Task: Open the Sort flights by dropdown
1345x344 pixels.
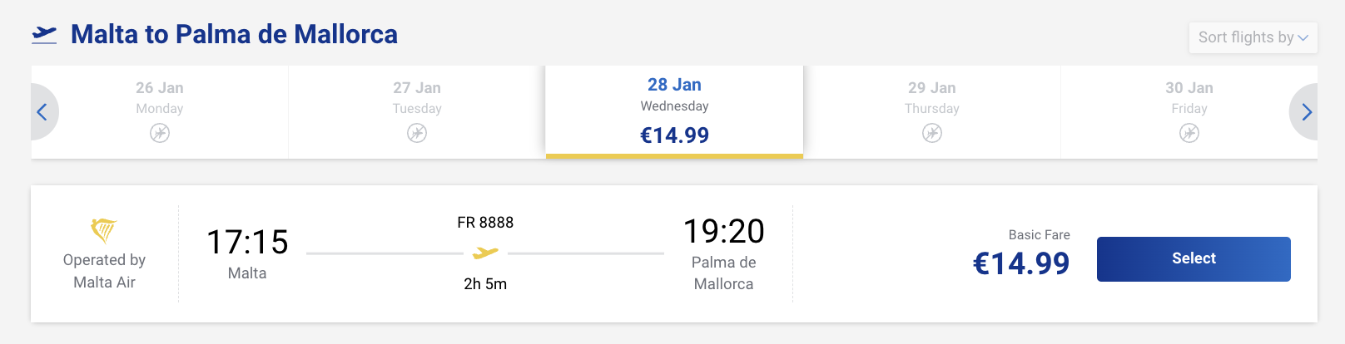Action: [x=1253, y=37]
